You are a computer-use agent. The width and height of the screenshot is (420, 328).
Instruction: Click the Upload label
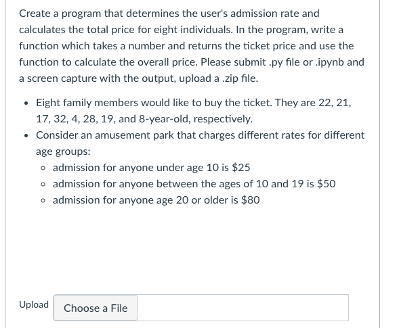pyautogui.click(x=34, y=304)
